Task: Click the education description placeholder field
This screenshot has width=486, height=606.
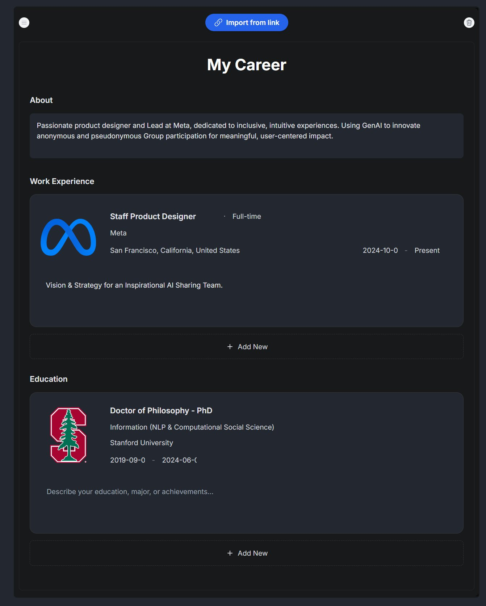Action: point(130,492)
